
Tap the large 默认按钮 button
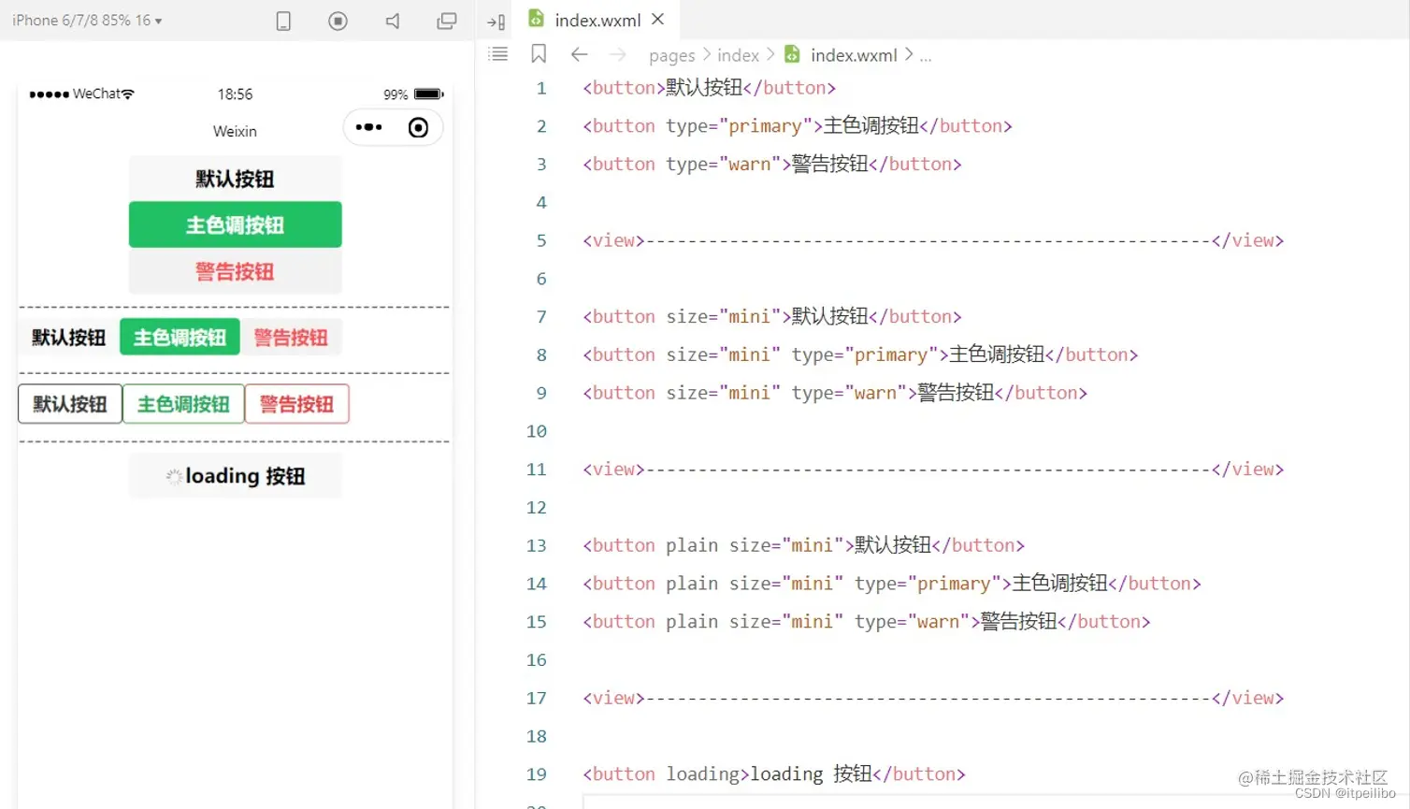(x=235, y=179)
